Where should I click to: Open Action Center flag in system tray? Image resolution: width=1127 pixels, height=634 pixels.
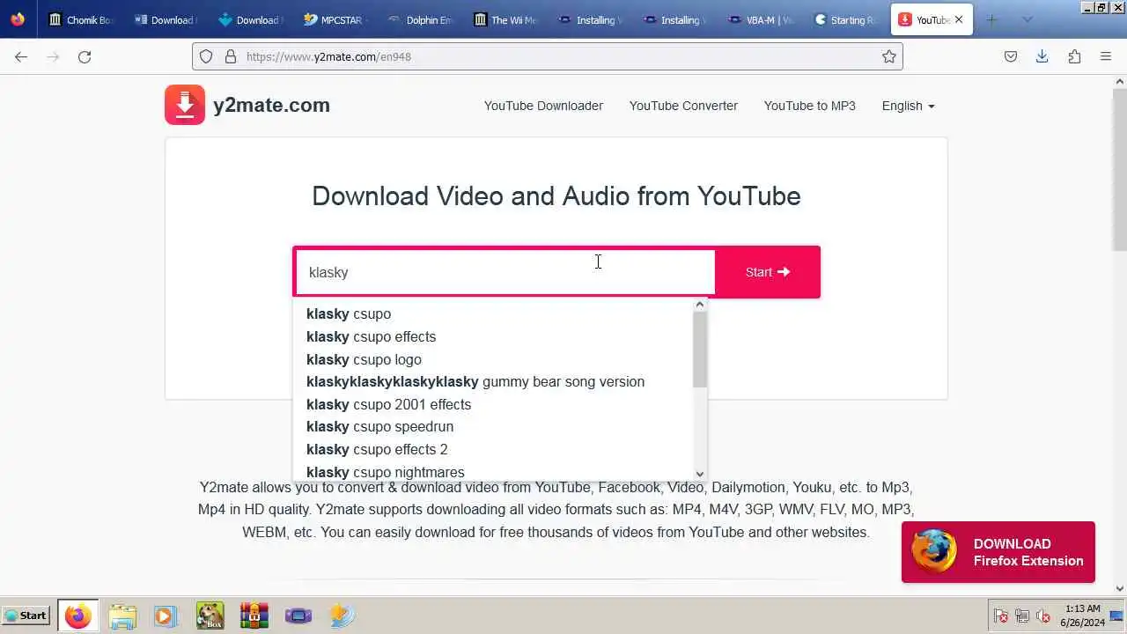(1001, 616)
